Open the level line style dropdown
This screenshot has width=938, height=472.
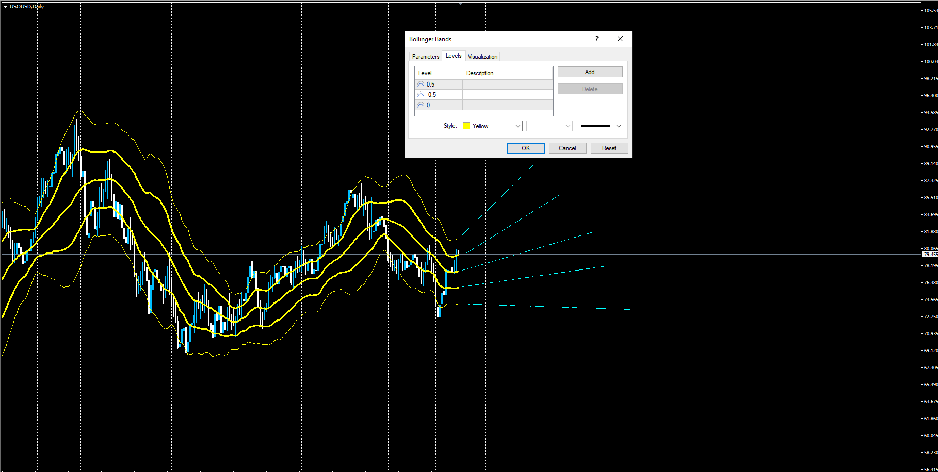549,126
